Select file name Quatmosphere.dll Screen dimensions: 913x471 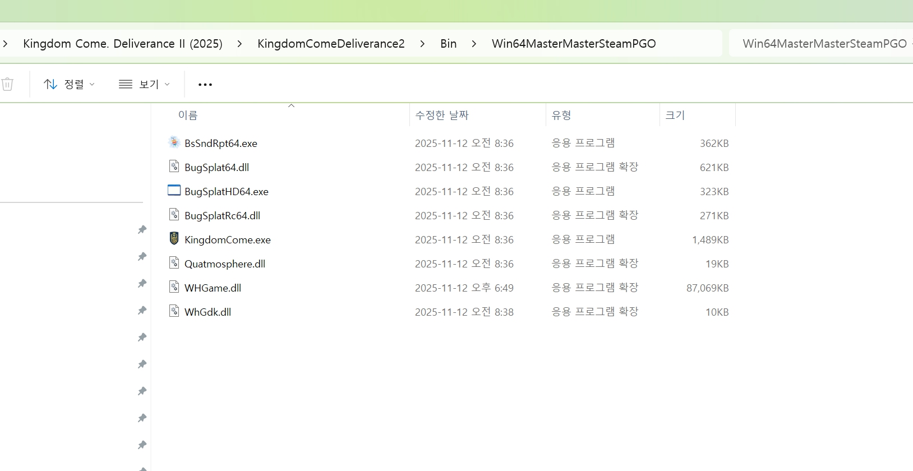pos(225,264)
